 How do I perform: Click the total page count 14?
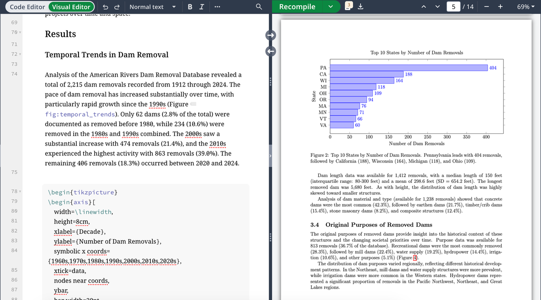[470, 7]
